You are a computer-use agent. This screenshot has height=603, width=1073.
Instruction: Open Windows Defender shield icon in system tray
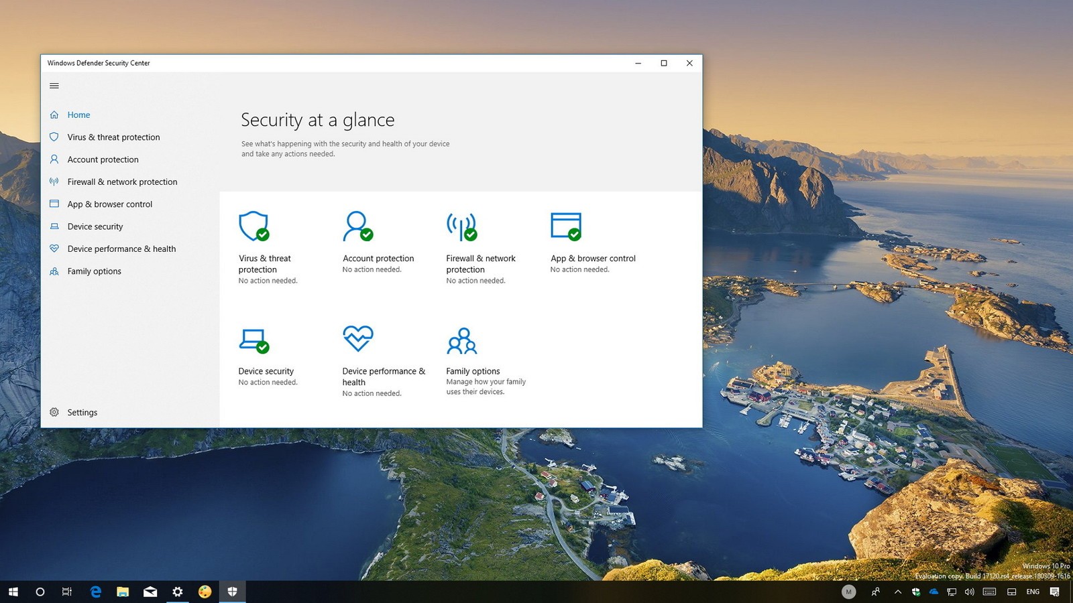[x=917, y=592]
